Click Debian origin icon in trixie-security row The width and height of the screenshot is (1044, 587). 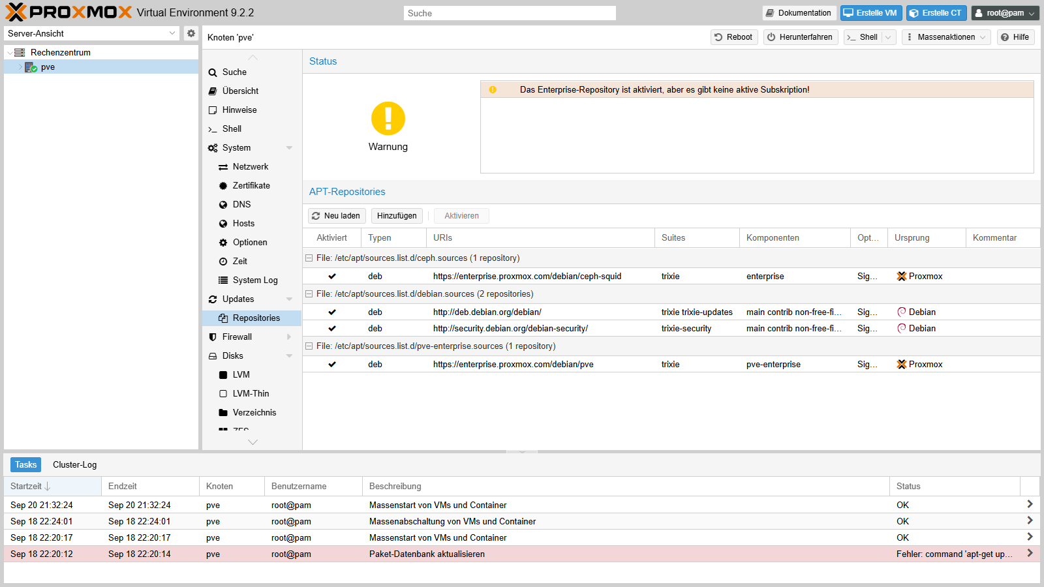click(x=901, y=329)
